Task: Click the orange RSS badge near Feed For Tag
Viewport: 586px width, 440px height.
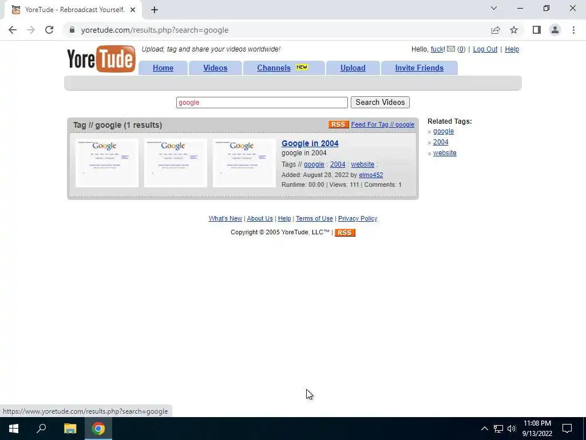Action: pos(339,124)
